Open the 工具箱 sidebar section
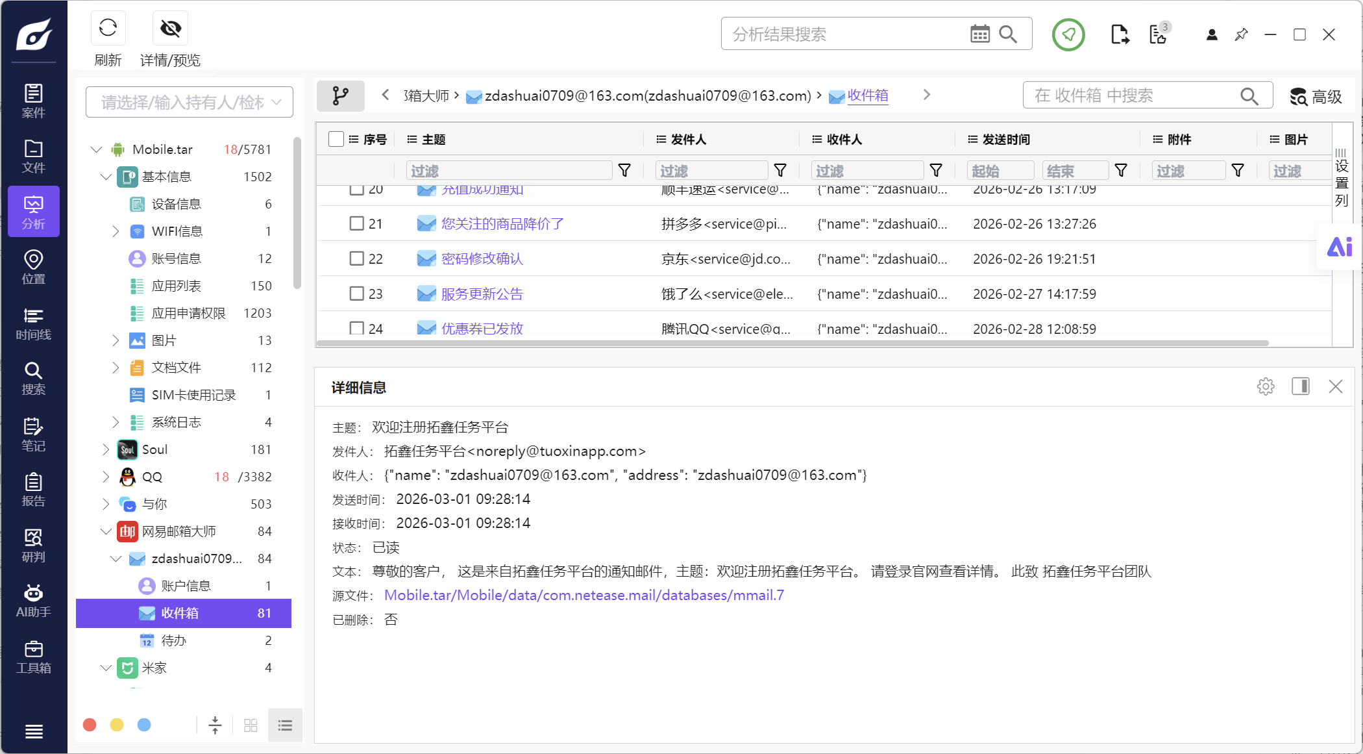The width and height of the screenshot is (1363, 754). [x=34, y=657]
